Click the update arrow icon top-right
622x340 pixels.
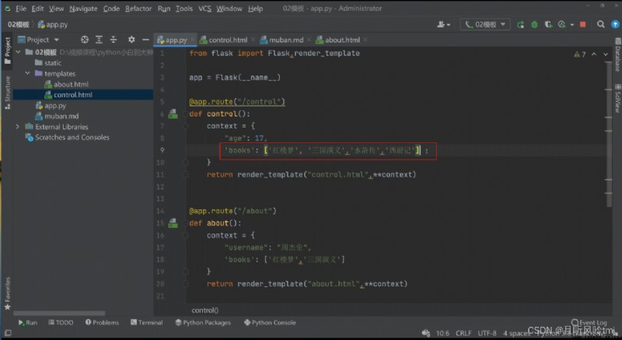click(x=615, y=25)
